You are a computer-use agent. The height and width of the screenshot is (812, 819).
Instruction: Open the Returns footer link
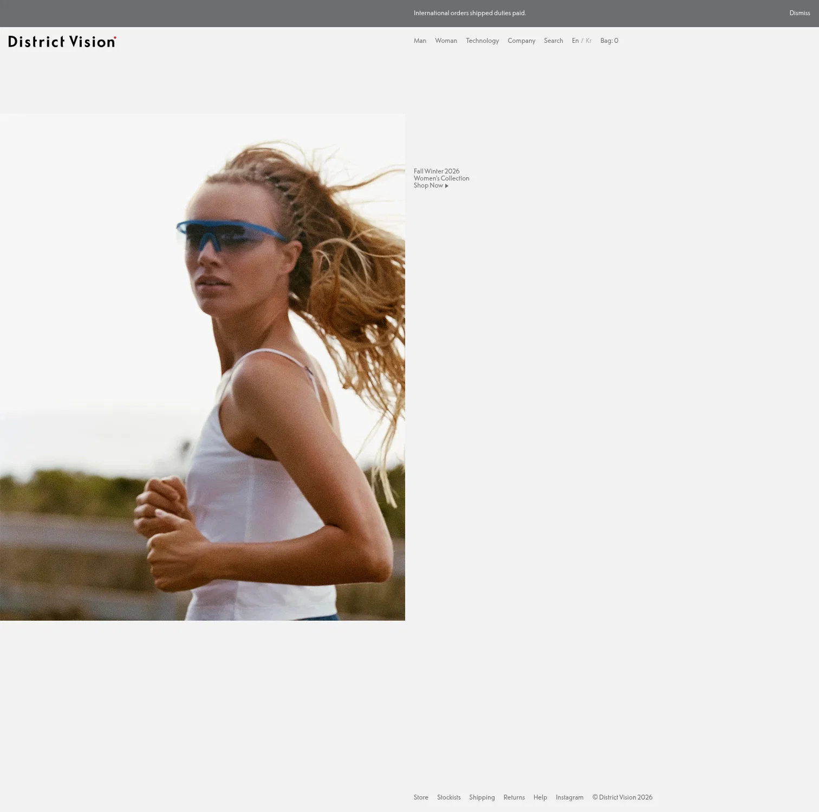pyautogui.click(x=514, y=797)
